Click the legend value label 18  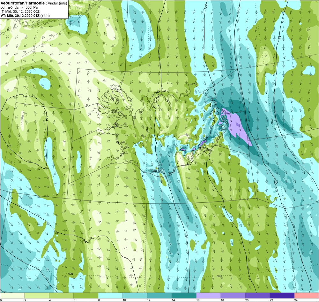click(222, 300)
